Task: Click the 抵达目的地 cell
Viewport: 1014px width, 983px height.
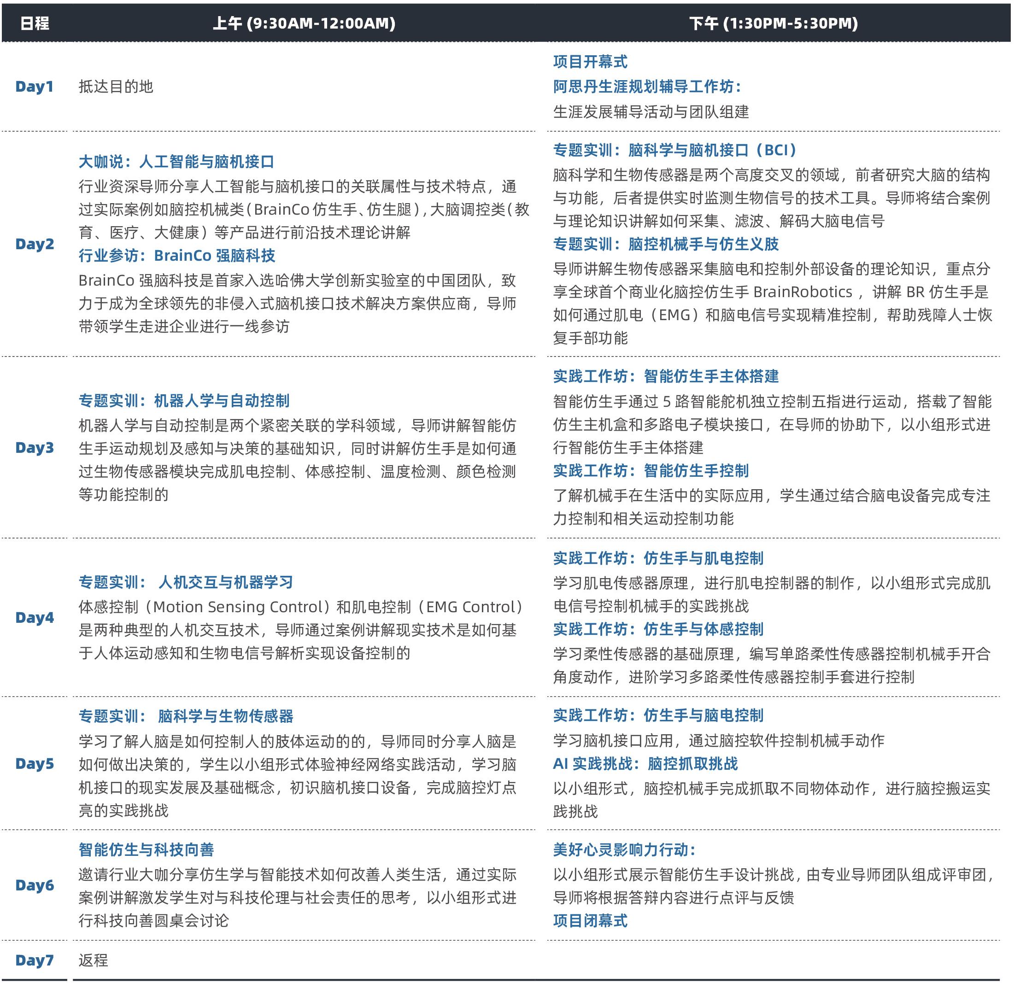Action: tap(116, 87)
